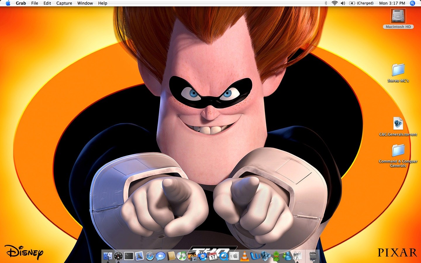Click the Grab scissors icon in Dock
The width and height of the screenshot is (421, 263).
tap(297, 256)
